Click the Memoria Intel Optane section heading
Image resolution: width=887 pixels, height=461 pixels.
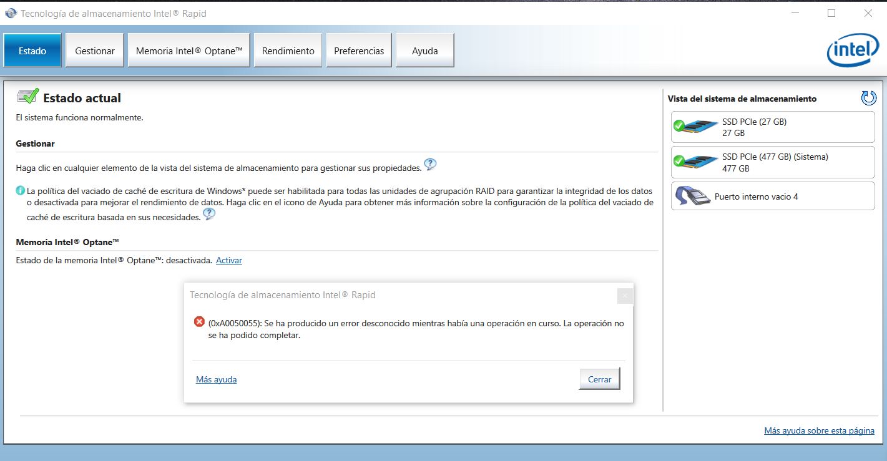pyautogui.click(x=67, y=242)
